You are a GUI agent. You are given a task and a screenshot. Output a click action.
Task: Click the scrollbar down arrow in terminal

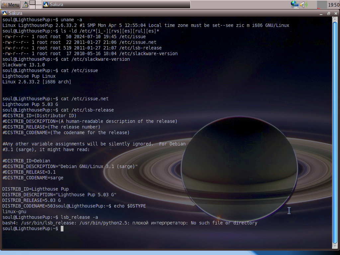click(x=335, y=246)
